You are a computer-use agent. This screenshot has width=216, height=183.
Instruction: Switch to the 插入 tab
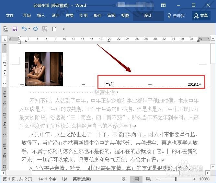[x=41, y=16]
